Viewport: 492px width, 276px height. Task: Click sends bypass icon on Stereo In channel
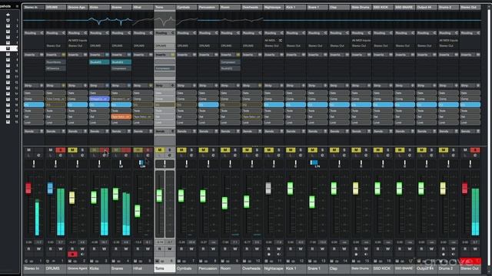(42, 131)
